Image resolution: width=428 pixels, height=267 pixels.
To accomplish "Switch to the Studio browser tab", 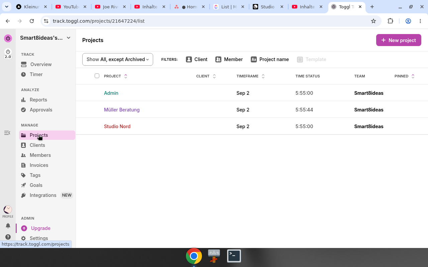I will 269,7.
